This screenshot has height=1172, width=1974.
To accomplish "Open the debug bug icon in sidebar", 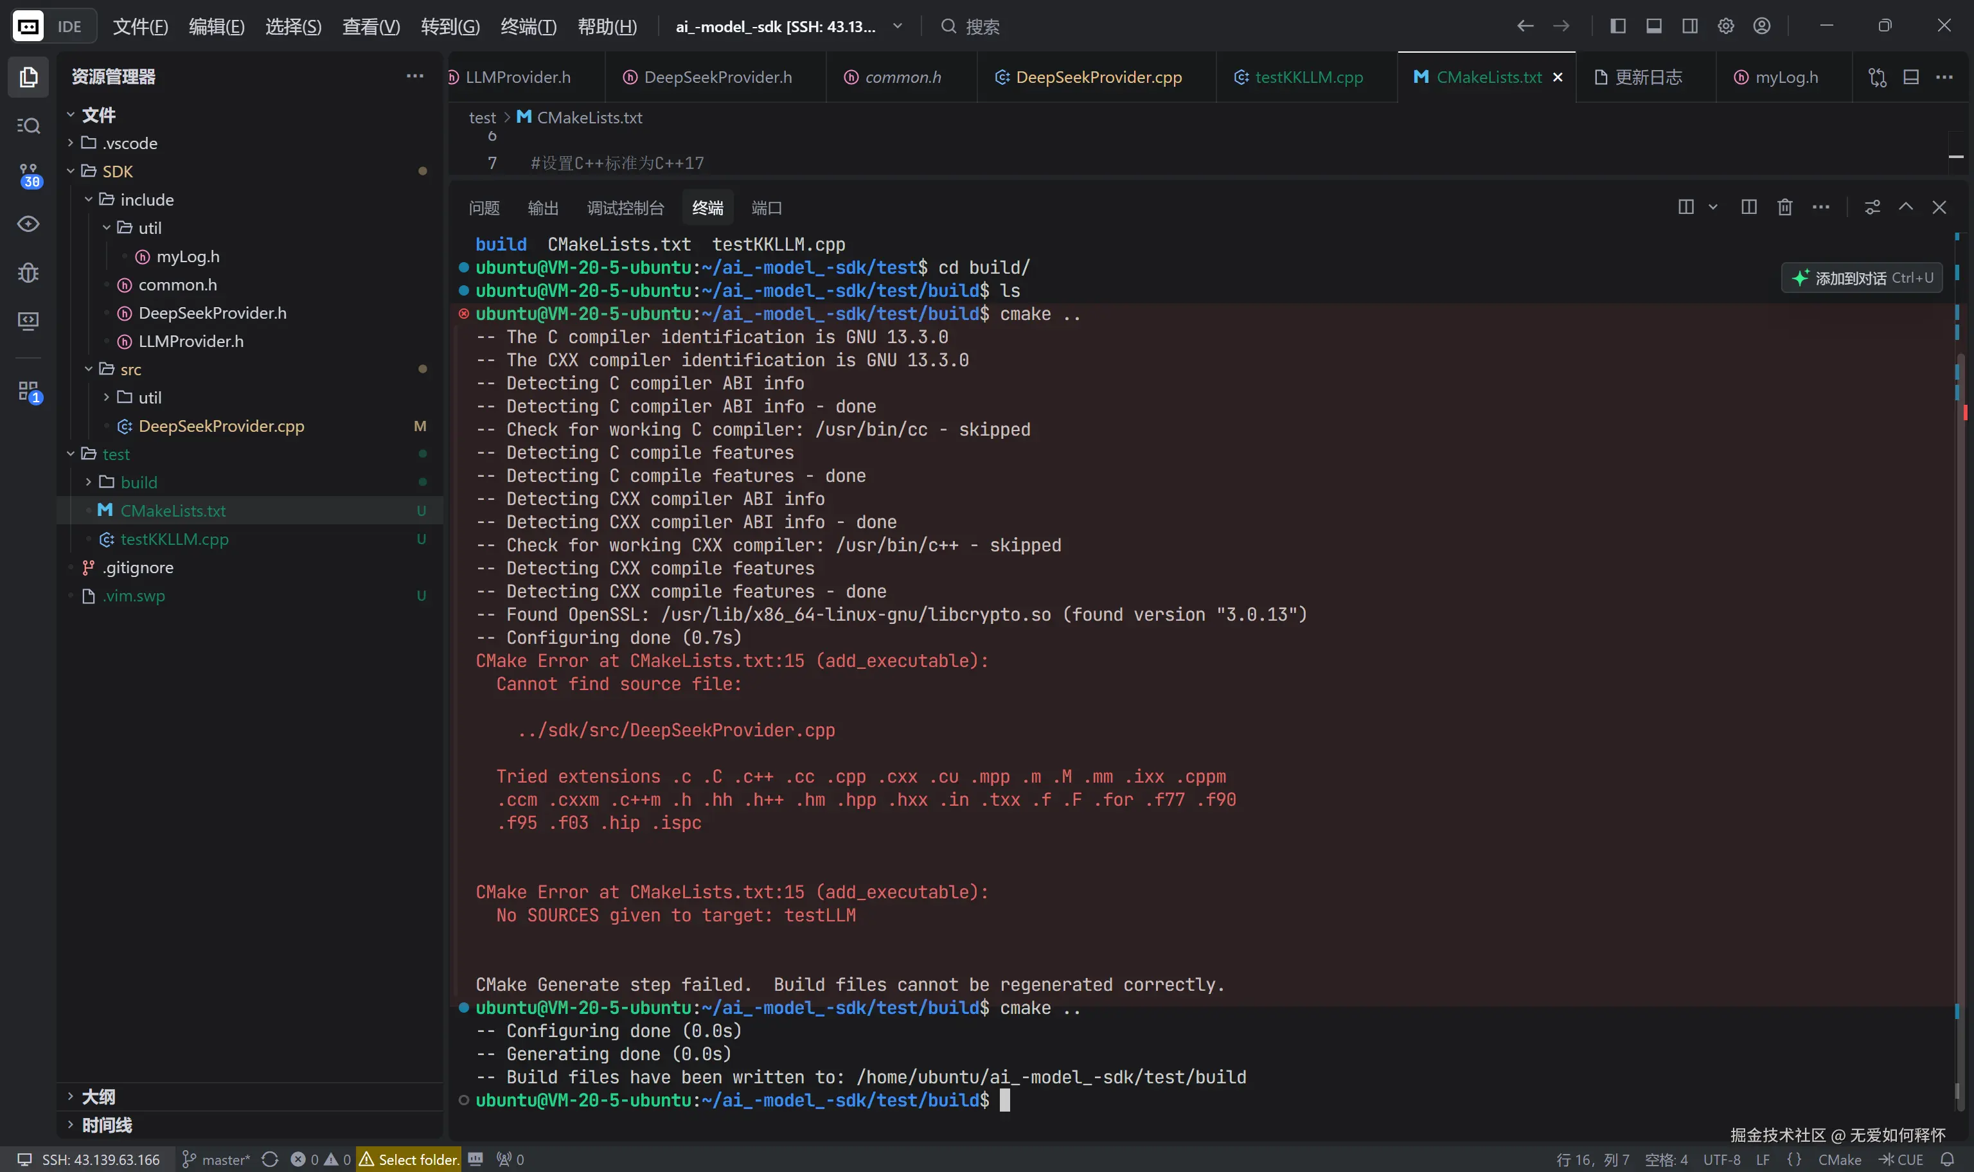I will [x=28, y=272].
